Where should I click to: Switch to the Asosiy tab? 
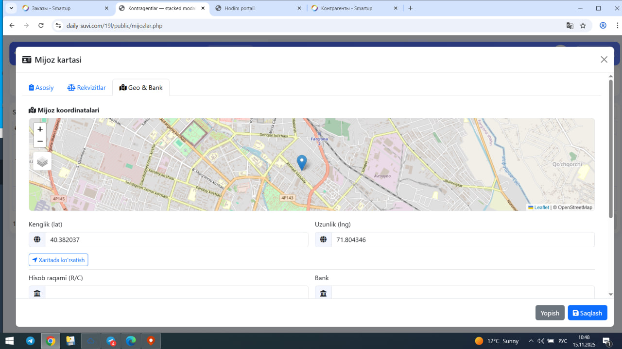click(41, 88)
